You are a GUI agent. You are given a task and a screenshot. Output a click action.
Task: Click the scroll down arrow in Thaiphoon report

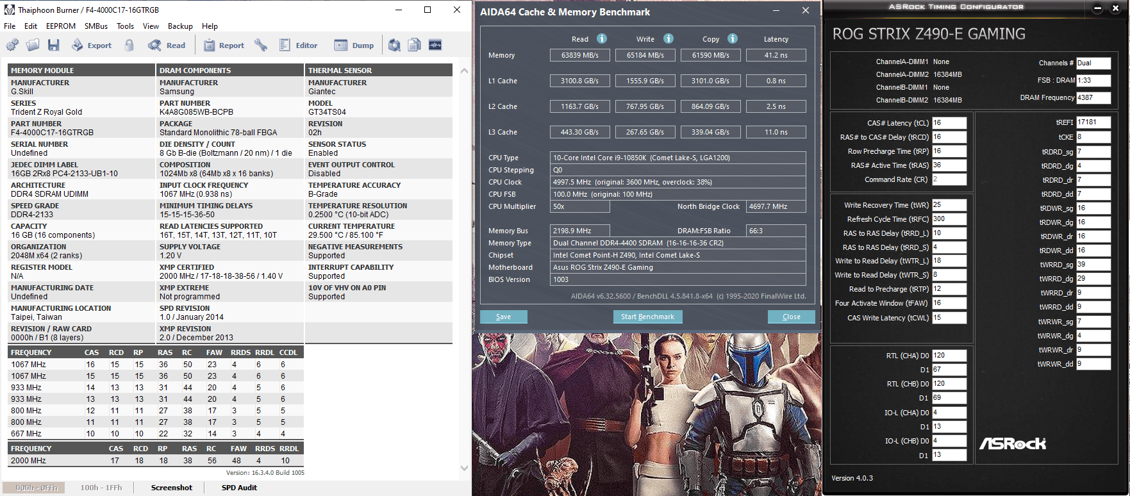465,468
